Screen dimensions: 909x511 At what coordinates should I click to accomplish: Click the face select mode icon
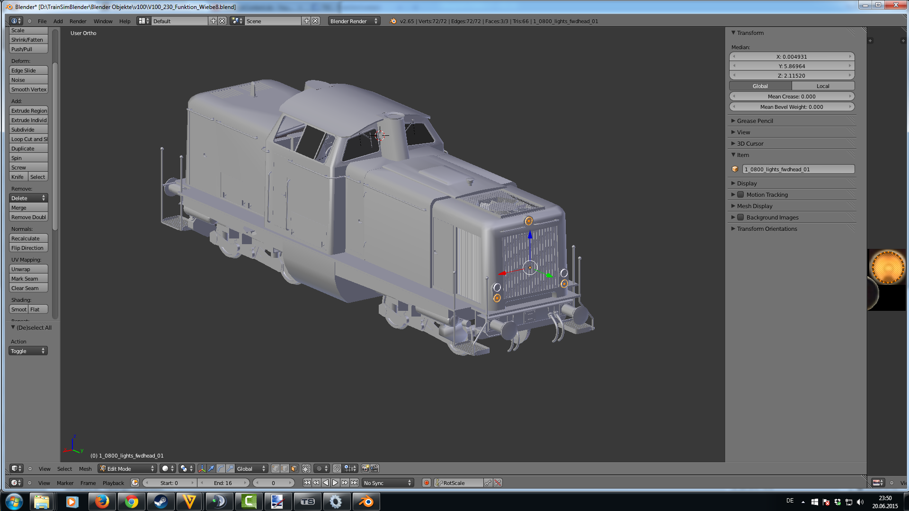[294, 468]
